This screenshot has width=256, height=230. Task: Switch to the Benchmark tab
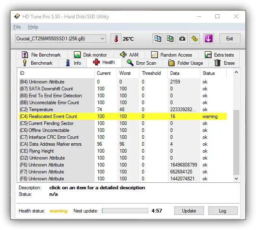point(37,63)
